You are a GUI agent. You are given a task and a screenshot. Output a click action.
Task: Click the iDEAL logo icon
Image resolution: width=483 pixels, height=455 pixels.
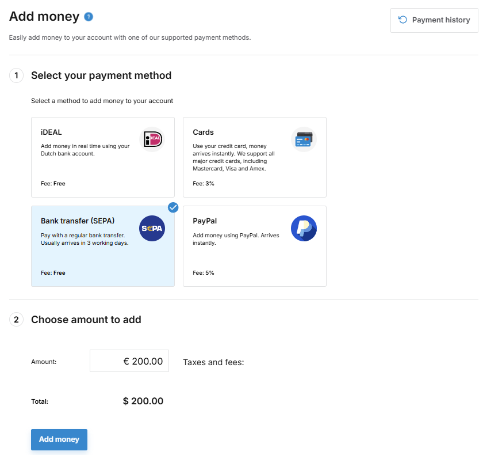pos(152,139)
